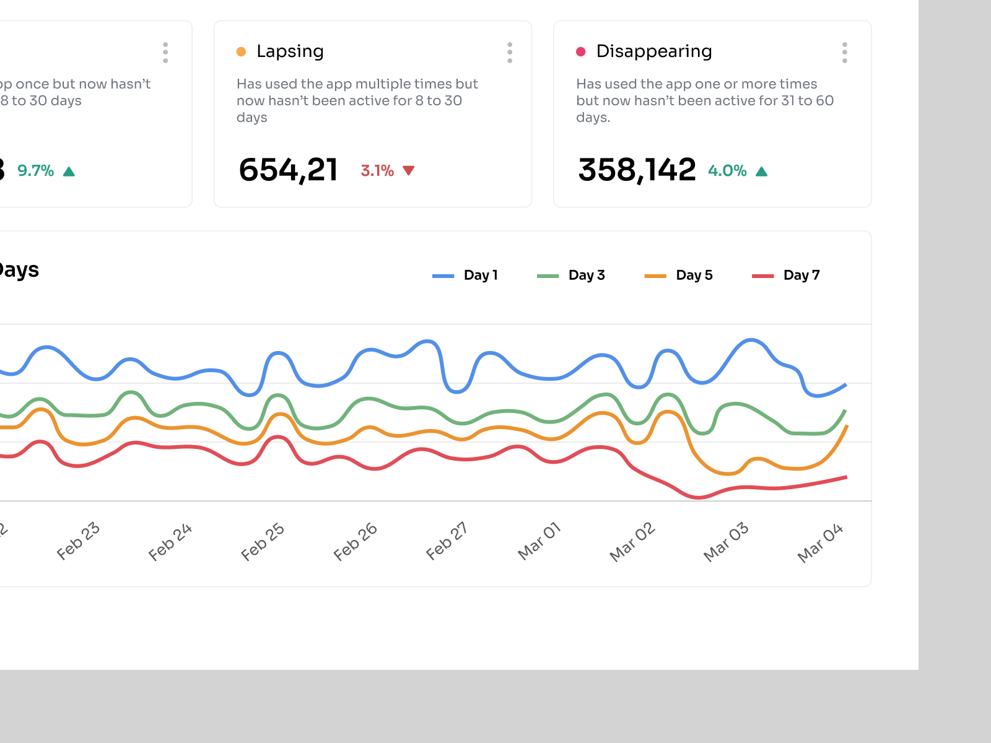Click the orange status dot beside Lapsing
991x743 pixels.
(241, 51)
